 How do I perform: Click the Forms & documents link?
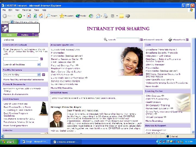point(16,94)
